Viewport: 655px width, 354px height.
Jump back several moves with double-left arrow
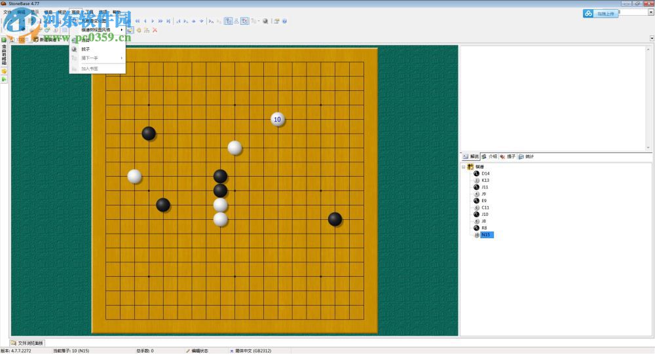[x=138, y=21]
